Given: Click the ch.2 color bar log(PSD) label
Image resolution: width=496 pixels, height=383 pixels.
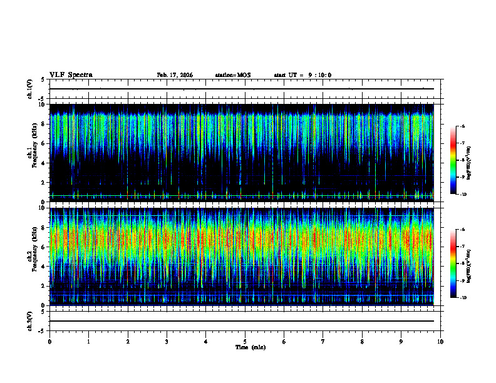Looking at the screenshot, I should coord(469,267).
